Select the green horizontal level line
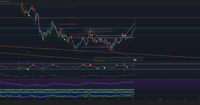 100,35
